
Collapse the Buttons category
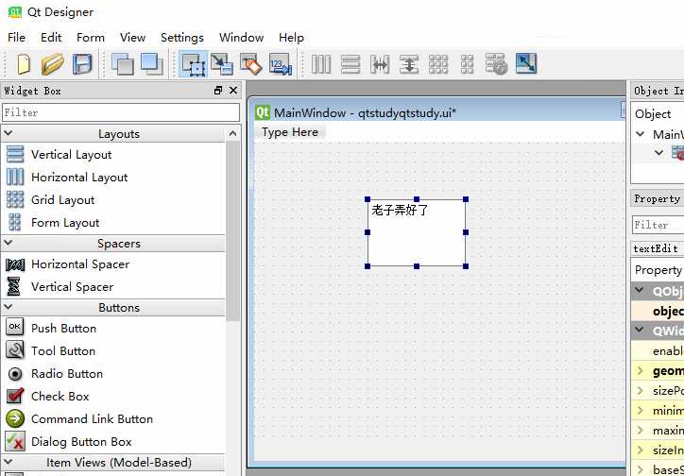(x=9, y=306)
